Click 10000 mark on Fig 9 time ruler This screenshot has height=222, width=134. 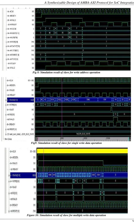click(x=85, y=138)
